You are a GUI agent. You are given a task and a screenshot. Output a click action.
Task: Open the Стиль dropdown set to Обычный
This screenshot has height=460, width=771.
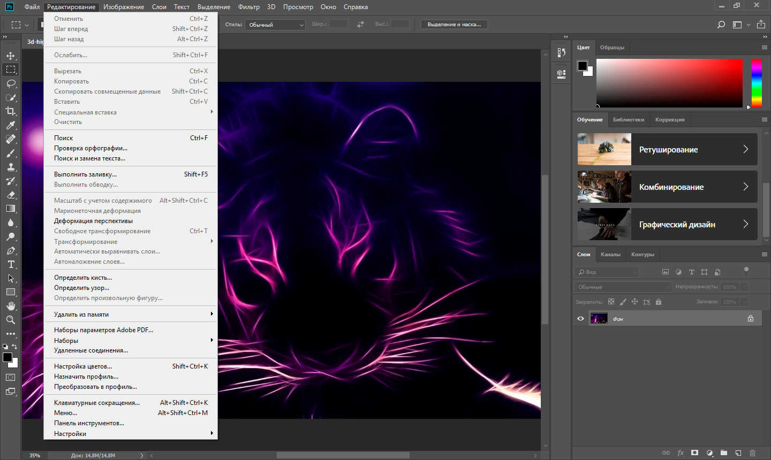[275, 25]
